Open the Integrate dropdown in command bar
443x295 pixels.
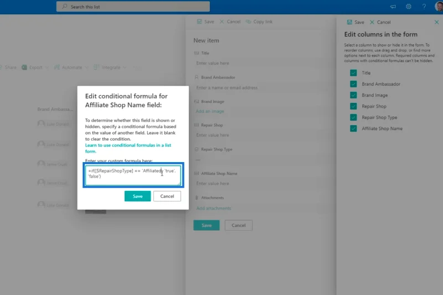point(110,67)
